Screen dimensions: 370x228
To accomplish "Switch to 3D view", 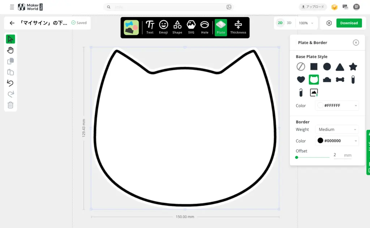I will click(x=289, y=23).
